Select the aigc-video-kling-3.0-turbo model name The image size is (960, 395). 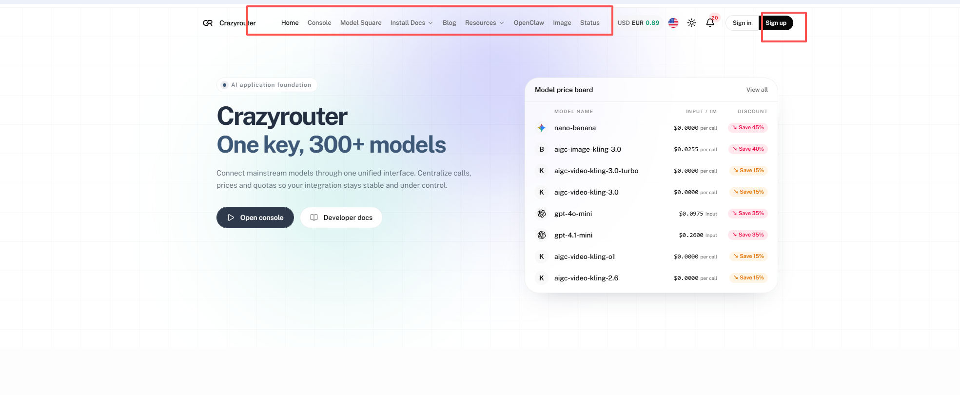(596, 171)
